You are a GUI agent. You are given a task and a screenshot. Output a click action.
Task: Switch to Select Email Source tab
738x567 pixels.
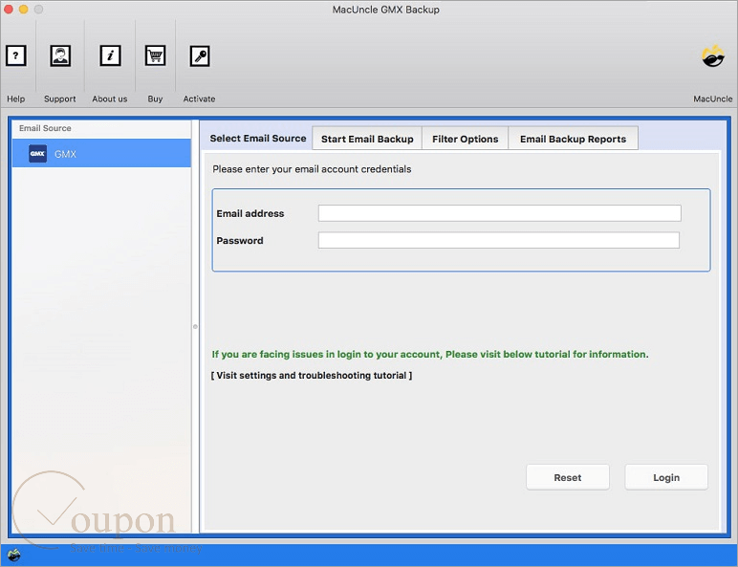[x=257, y=138]
